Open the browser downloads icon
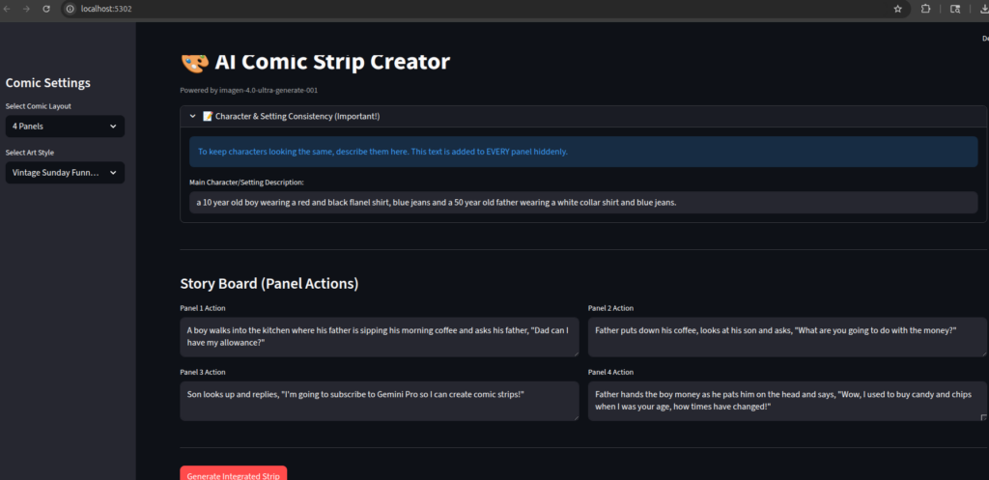 pos(983,9)
